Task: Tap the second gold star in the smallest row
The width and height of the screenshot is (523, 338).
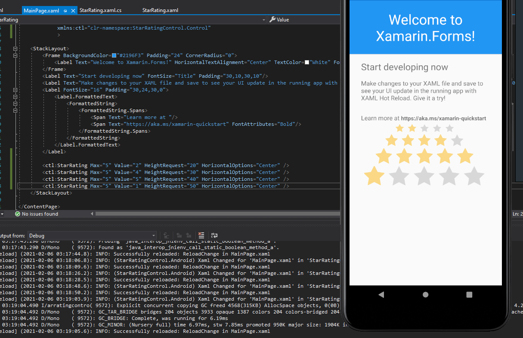Action: tap(412, 128)
